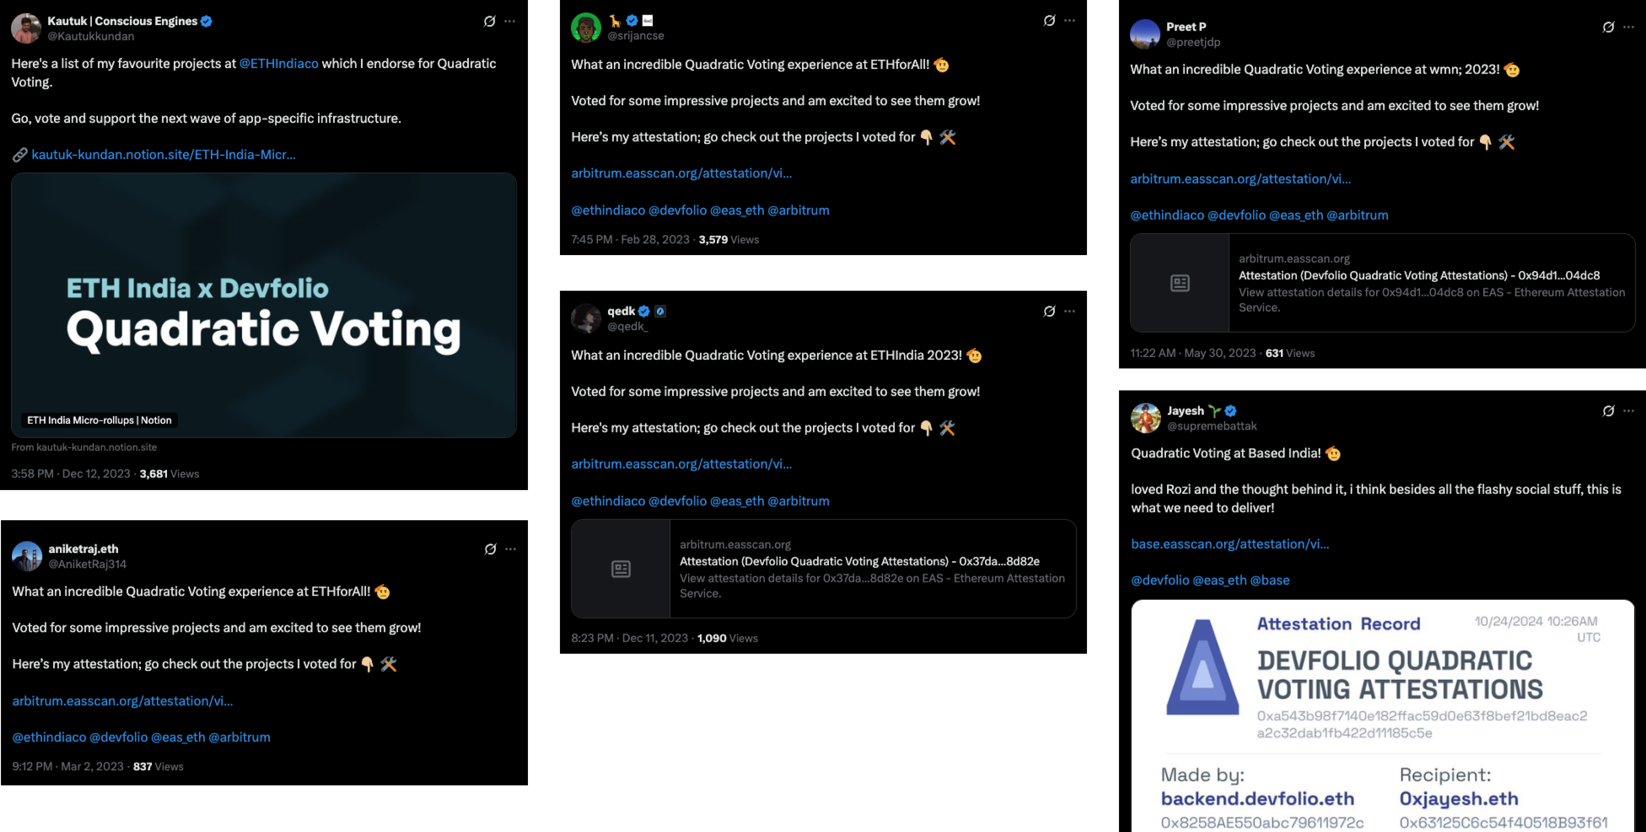This screenshot has width=1646, height=832.
Task: Open backend.devfolio.eth in Attestation Record
Action: (x=1258, y=799)
